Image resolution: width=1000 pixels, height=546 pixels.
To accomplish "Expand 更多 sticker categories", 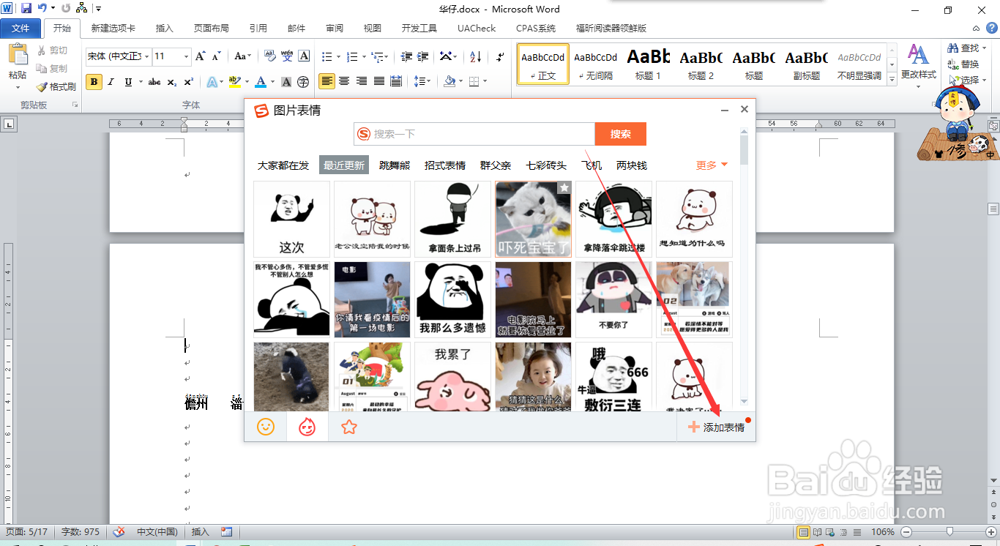I will (x=712, y=165).
